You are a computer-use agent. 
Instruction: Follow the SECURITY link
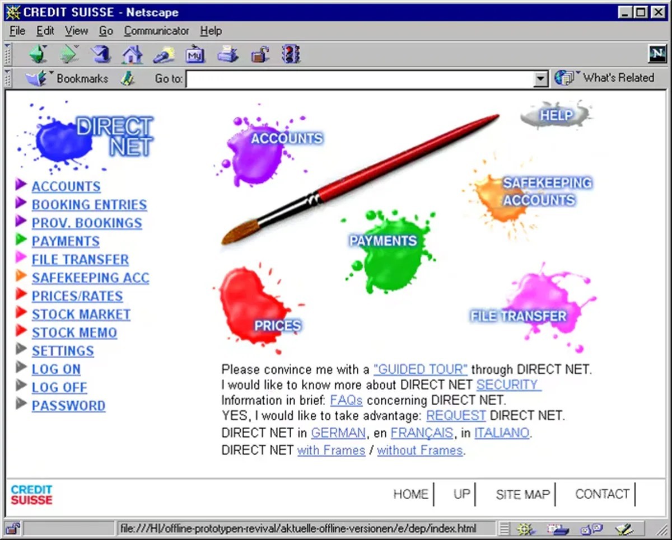[509, 385]
